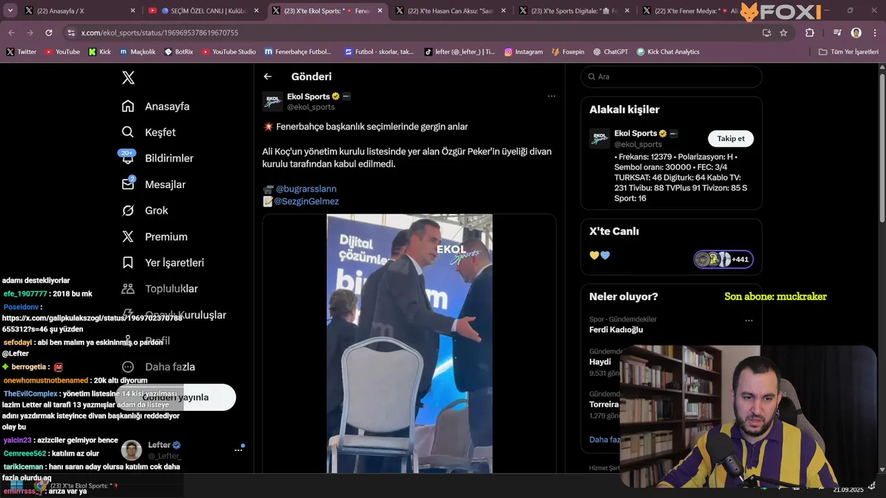Open the Extensions puzzle icon
The width and height of the screenshot is (886, 498).
[810, 33]
